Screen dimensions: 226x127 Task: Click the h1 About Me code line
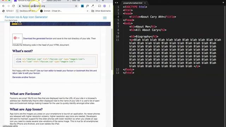click(143, 27)
